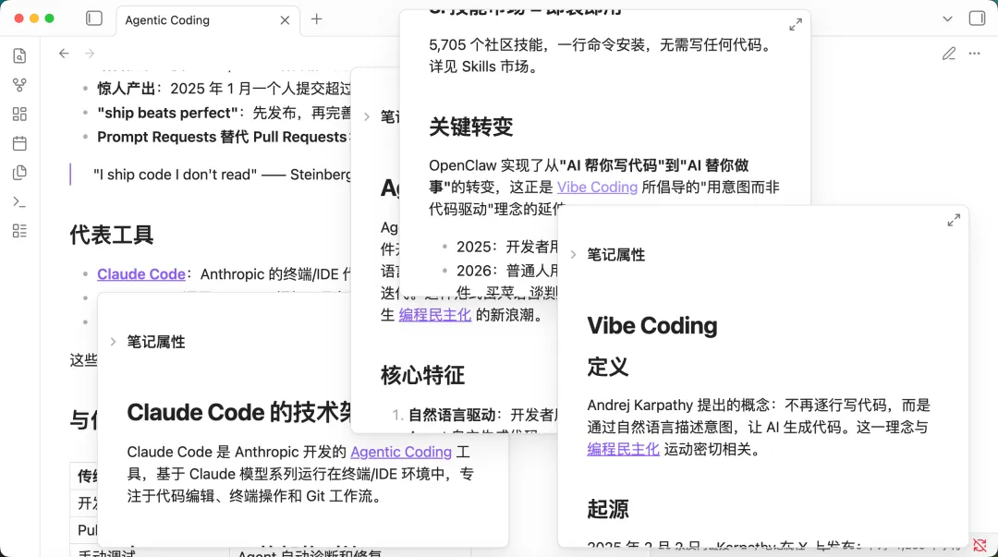
Task: Click the 起源 heading in Vibe Coding popover
Action: tap(608, 509)
